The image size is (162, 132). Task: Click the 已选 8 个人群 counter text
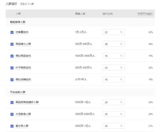pos(27,4)
